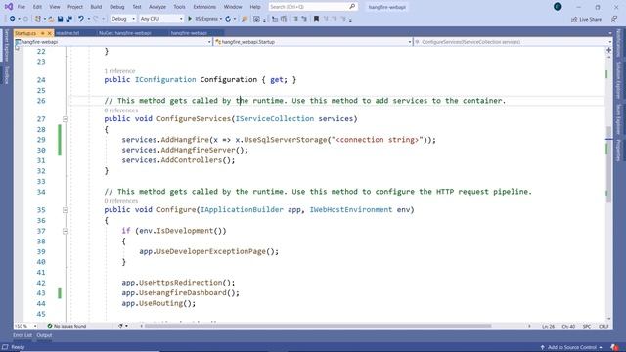The width and height of the screenshot is (626, 352).
Task: Open the Edit menu
Action: 37,7
